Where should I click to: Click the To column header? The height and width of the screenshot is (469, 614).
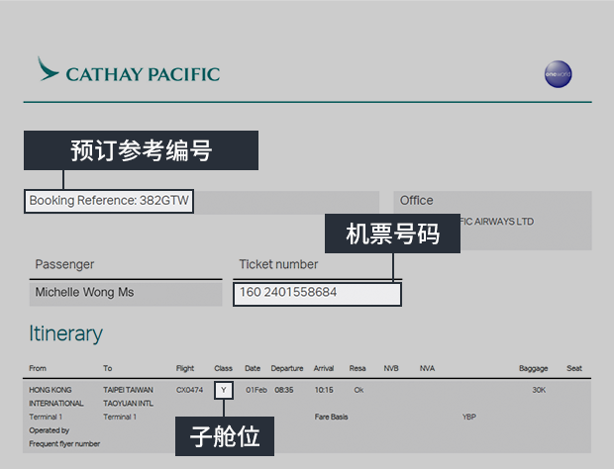108,368
